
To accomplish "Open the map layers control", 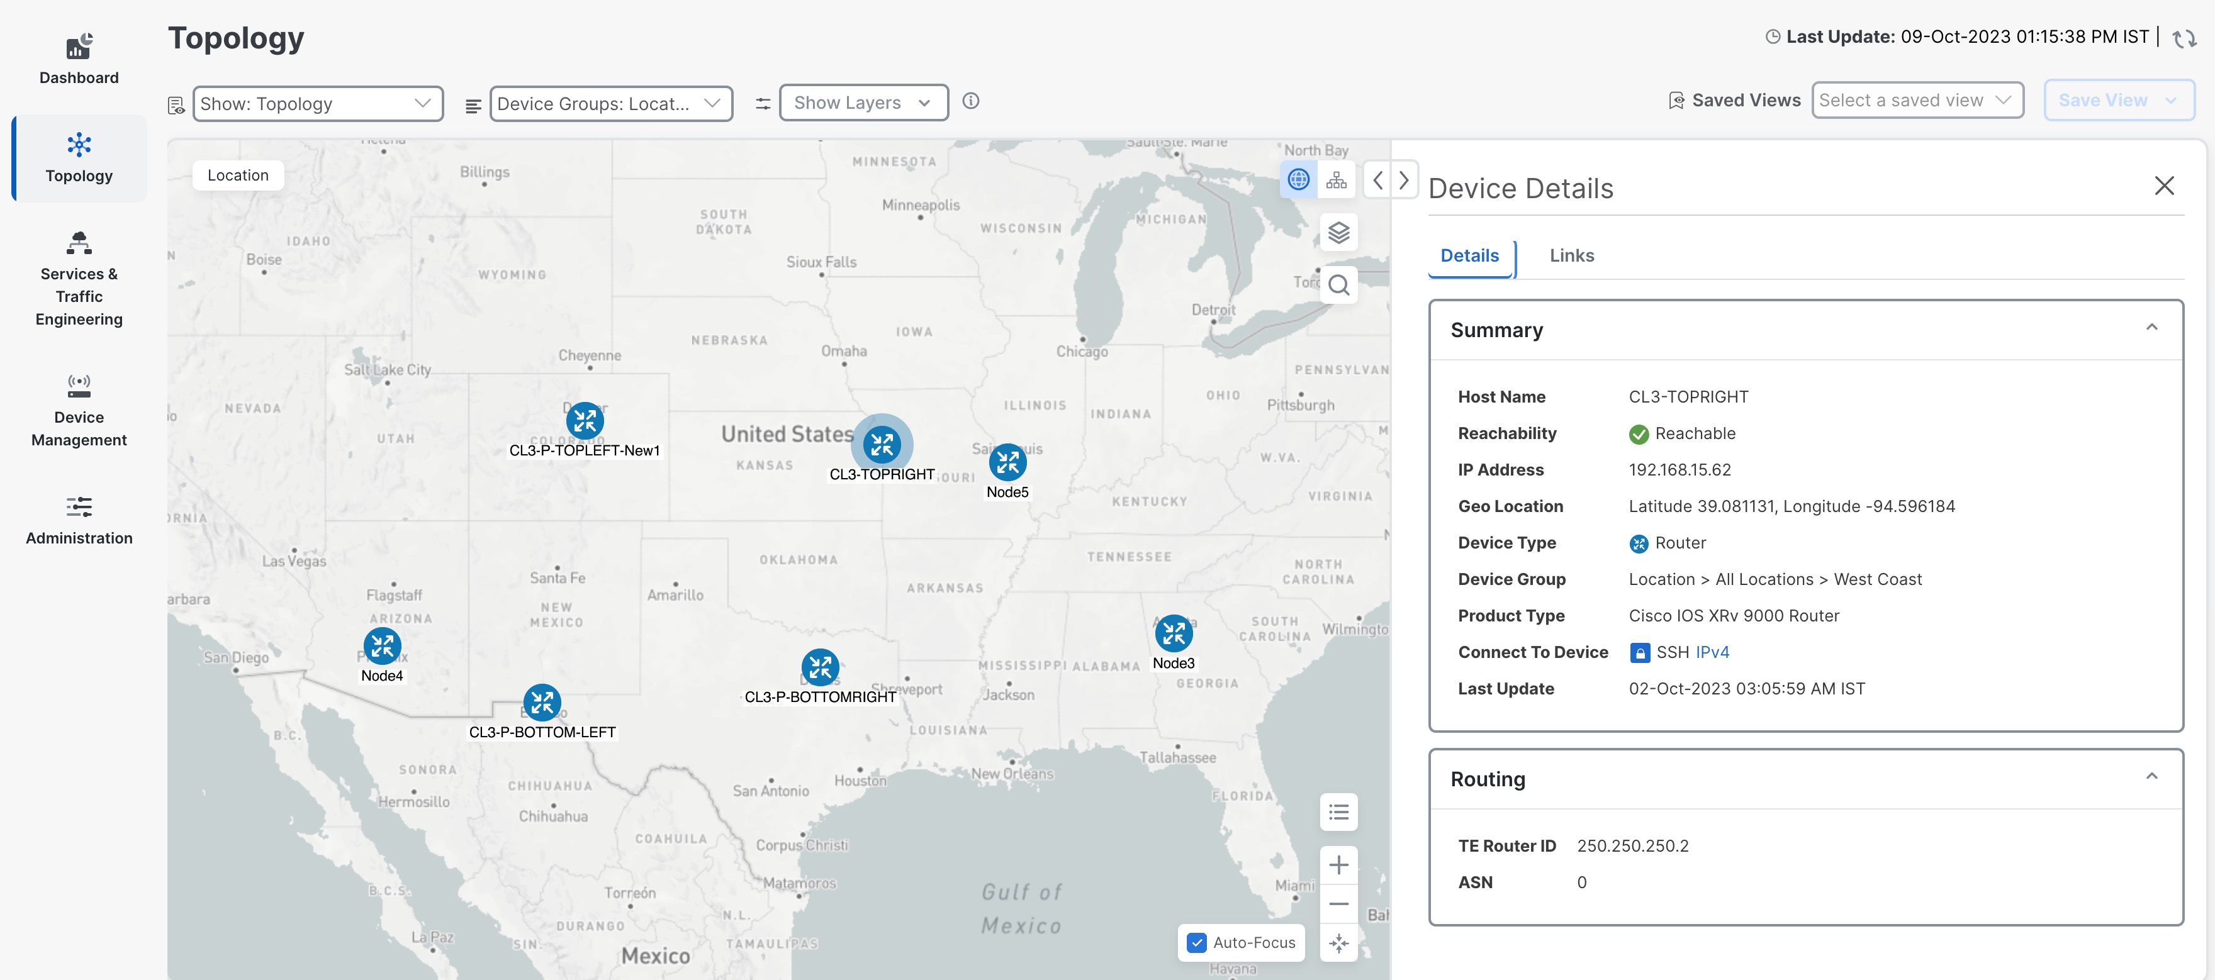I will [x=1338, y=231].
